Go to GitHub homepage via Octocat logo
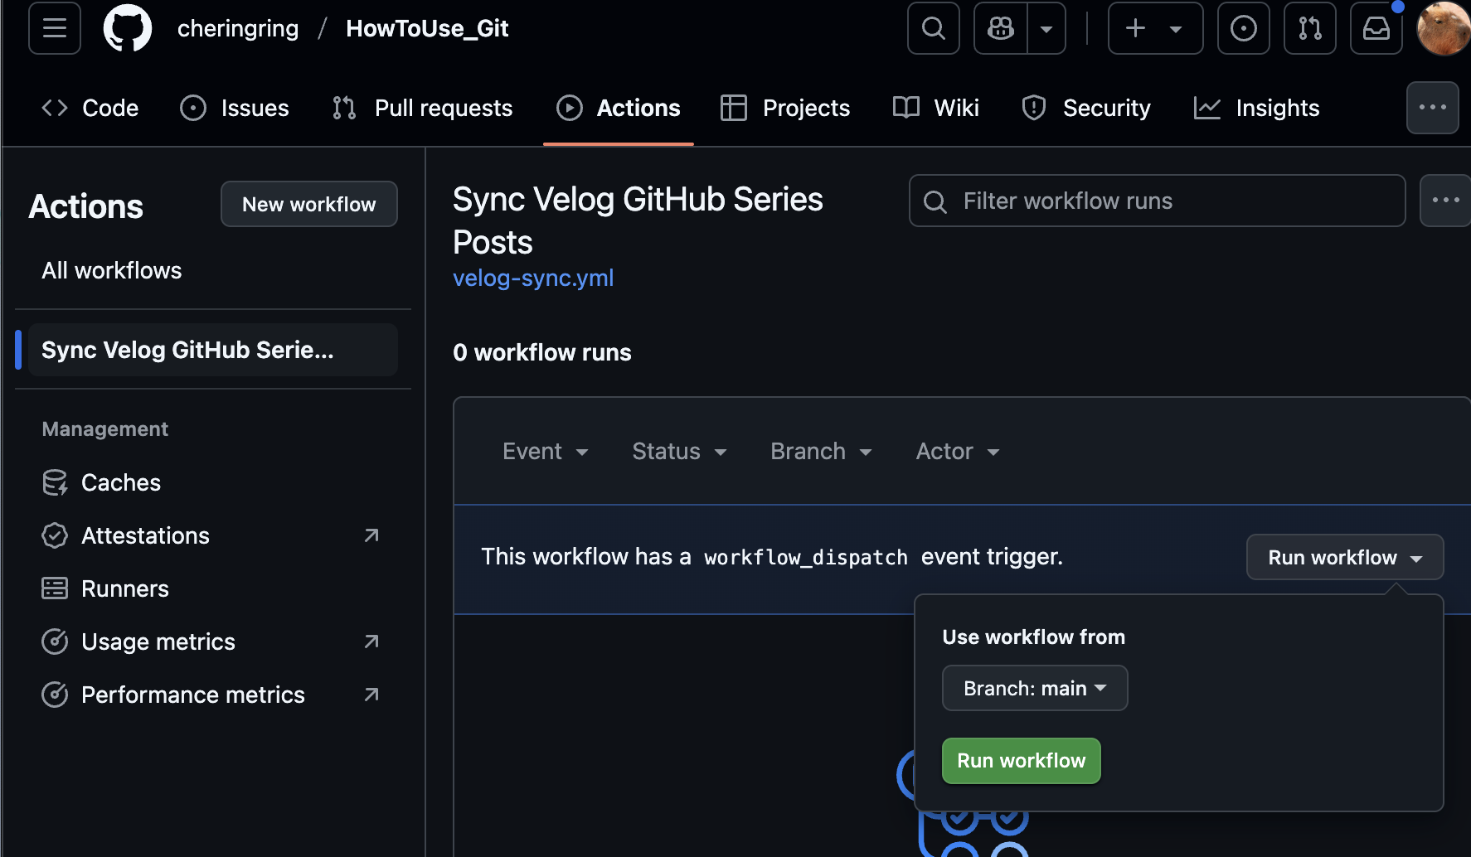The width and height of the screenshot is (1471, 857). pos(128,28)
